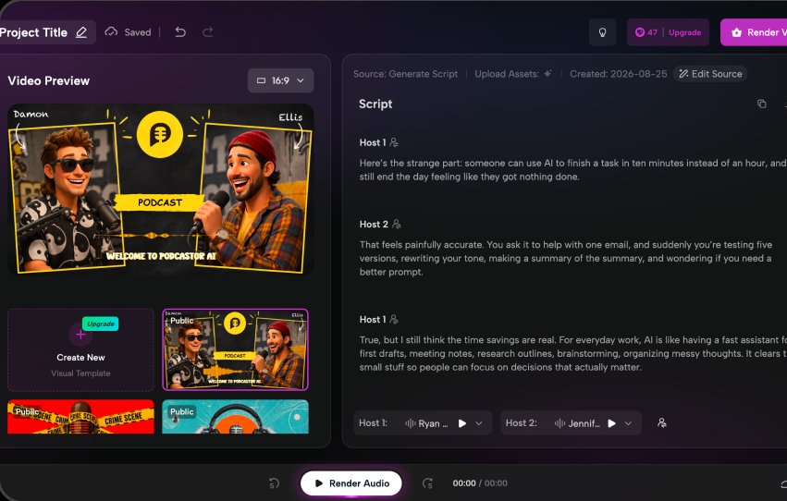This screenshot has width=787, height=501.
Task: Click the Edit Source button
Action: 710,74
